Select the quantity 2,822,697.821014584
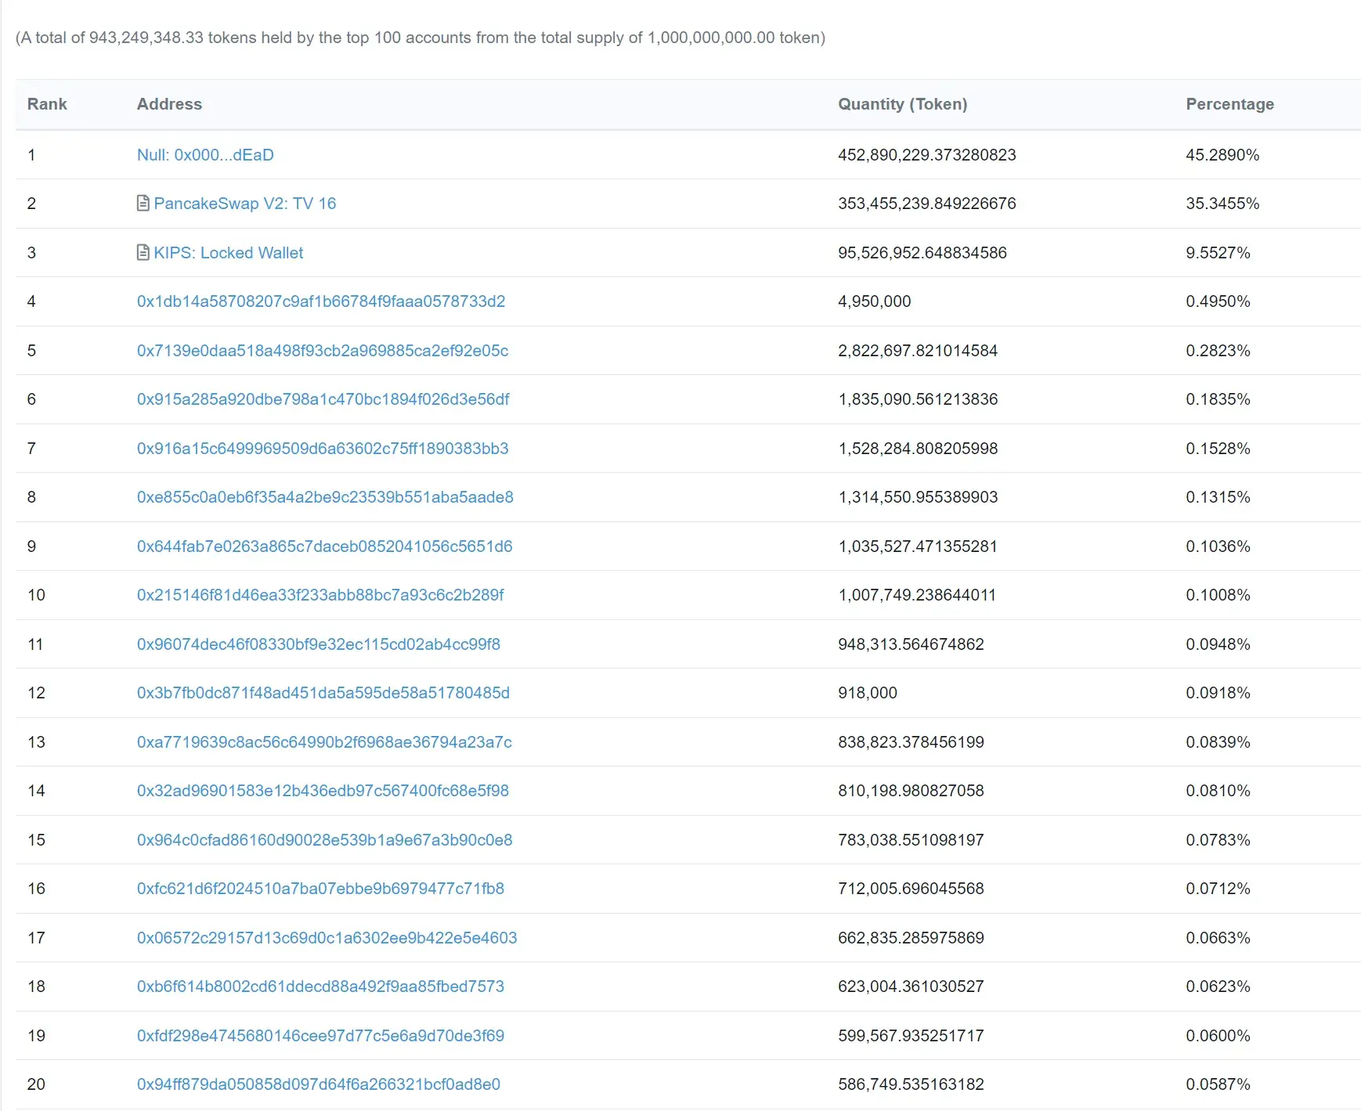 tap(918, 351)
